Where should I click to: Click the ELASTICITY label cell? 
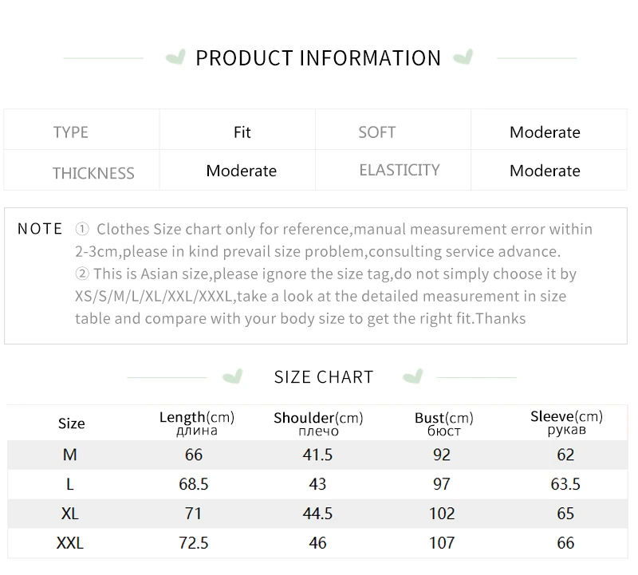click(x=400, y=170)
